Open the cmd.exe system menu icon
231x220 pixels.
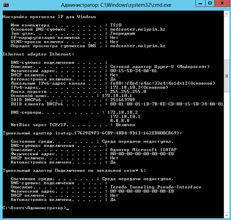[6, 5]
